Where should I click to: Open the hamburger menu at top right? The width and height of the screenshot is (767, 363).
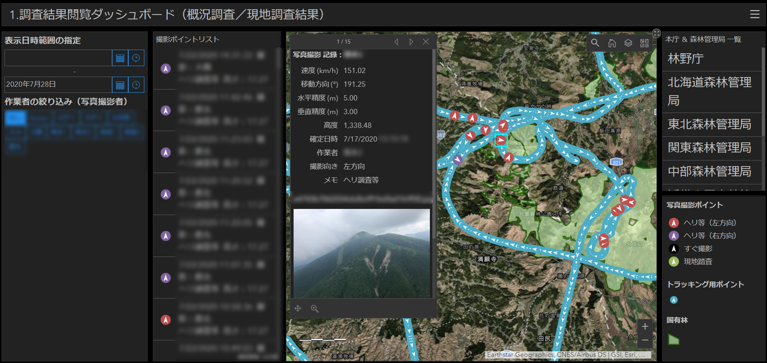(755, 14)
